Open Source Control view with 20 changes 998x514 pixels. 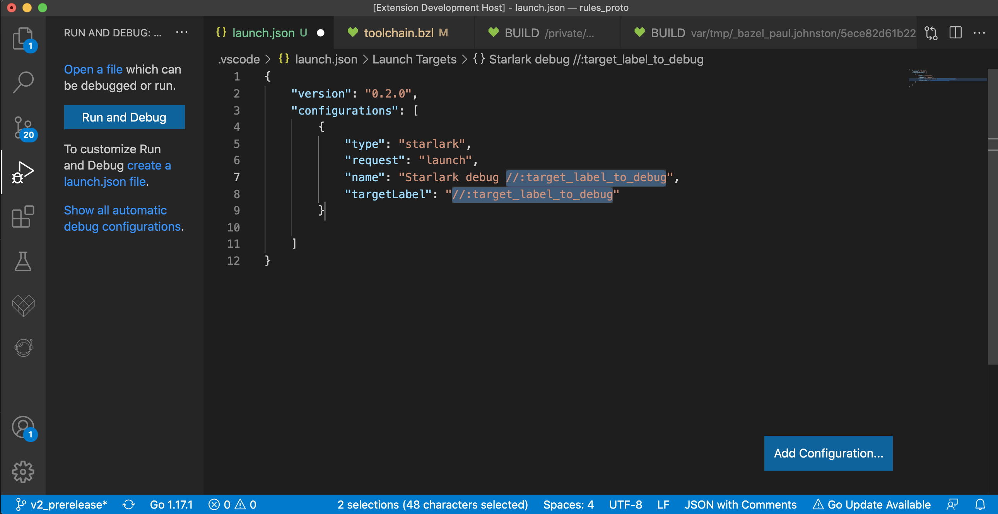pos(22,128)
